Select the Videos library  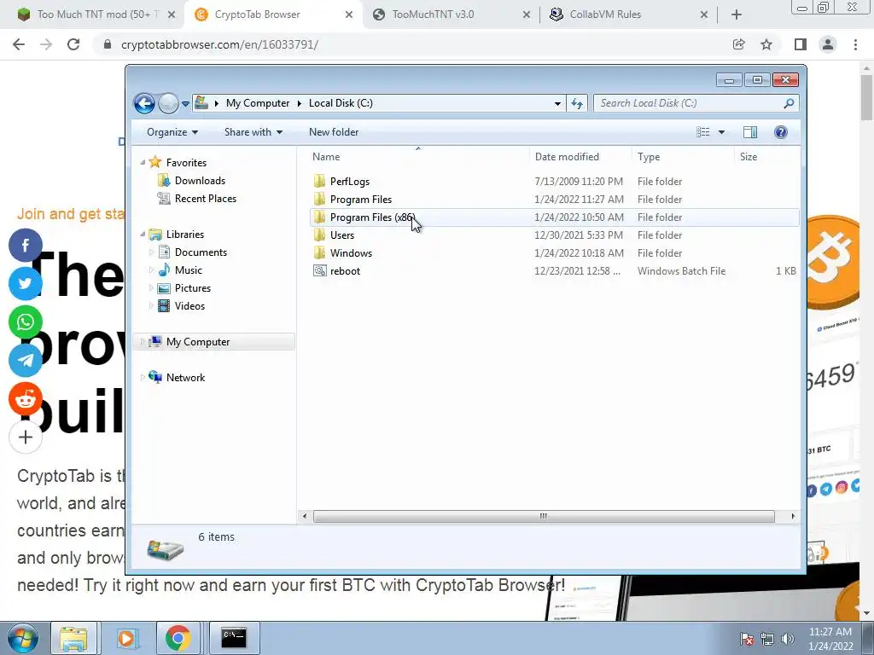[182, 306]
